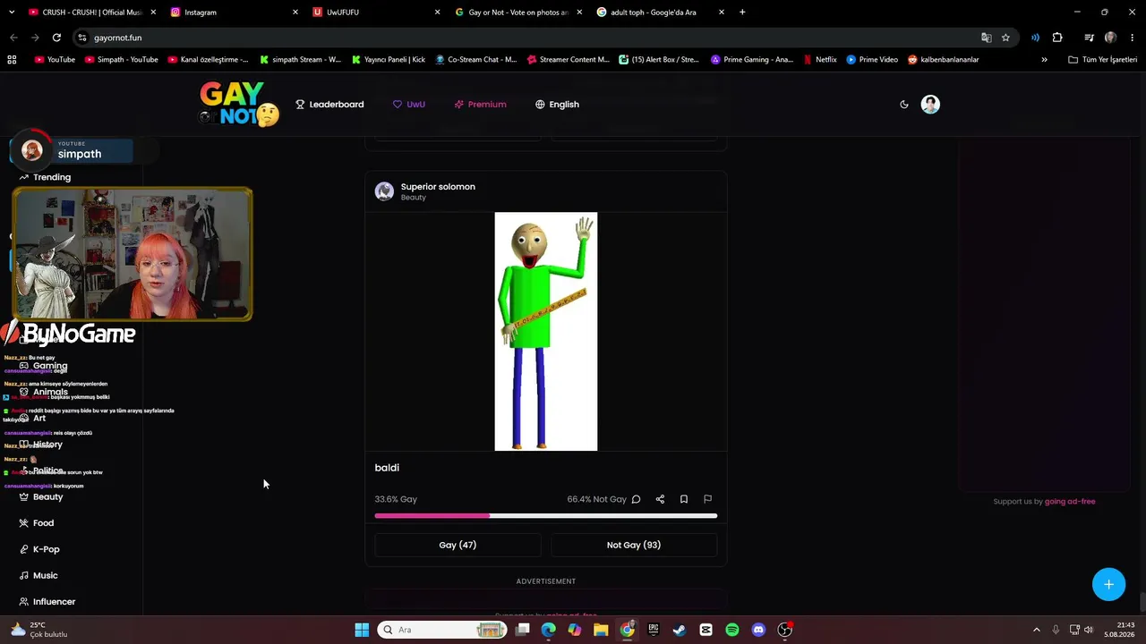This screenshot has height=644, width=1146.
Task: Click the going ad-free link
Action: coord(1070,502)
